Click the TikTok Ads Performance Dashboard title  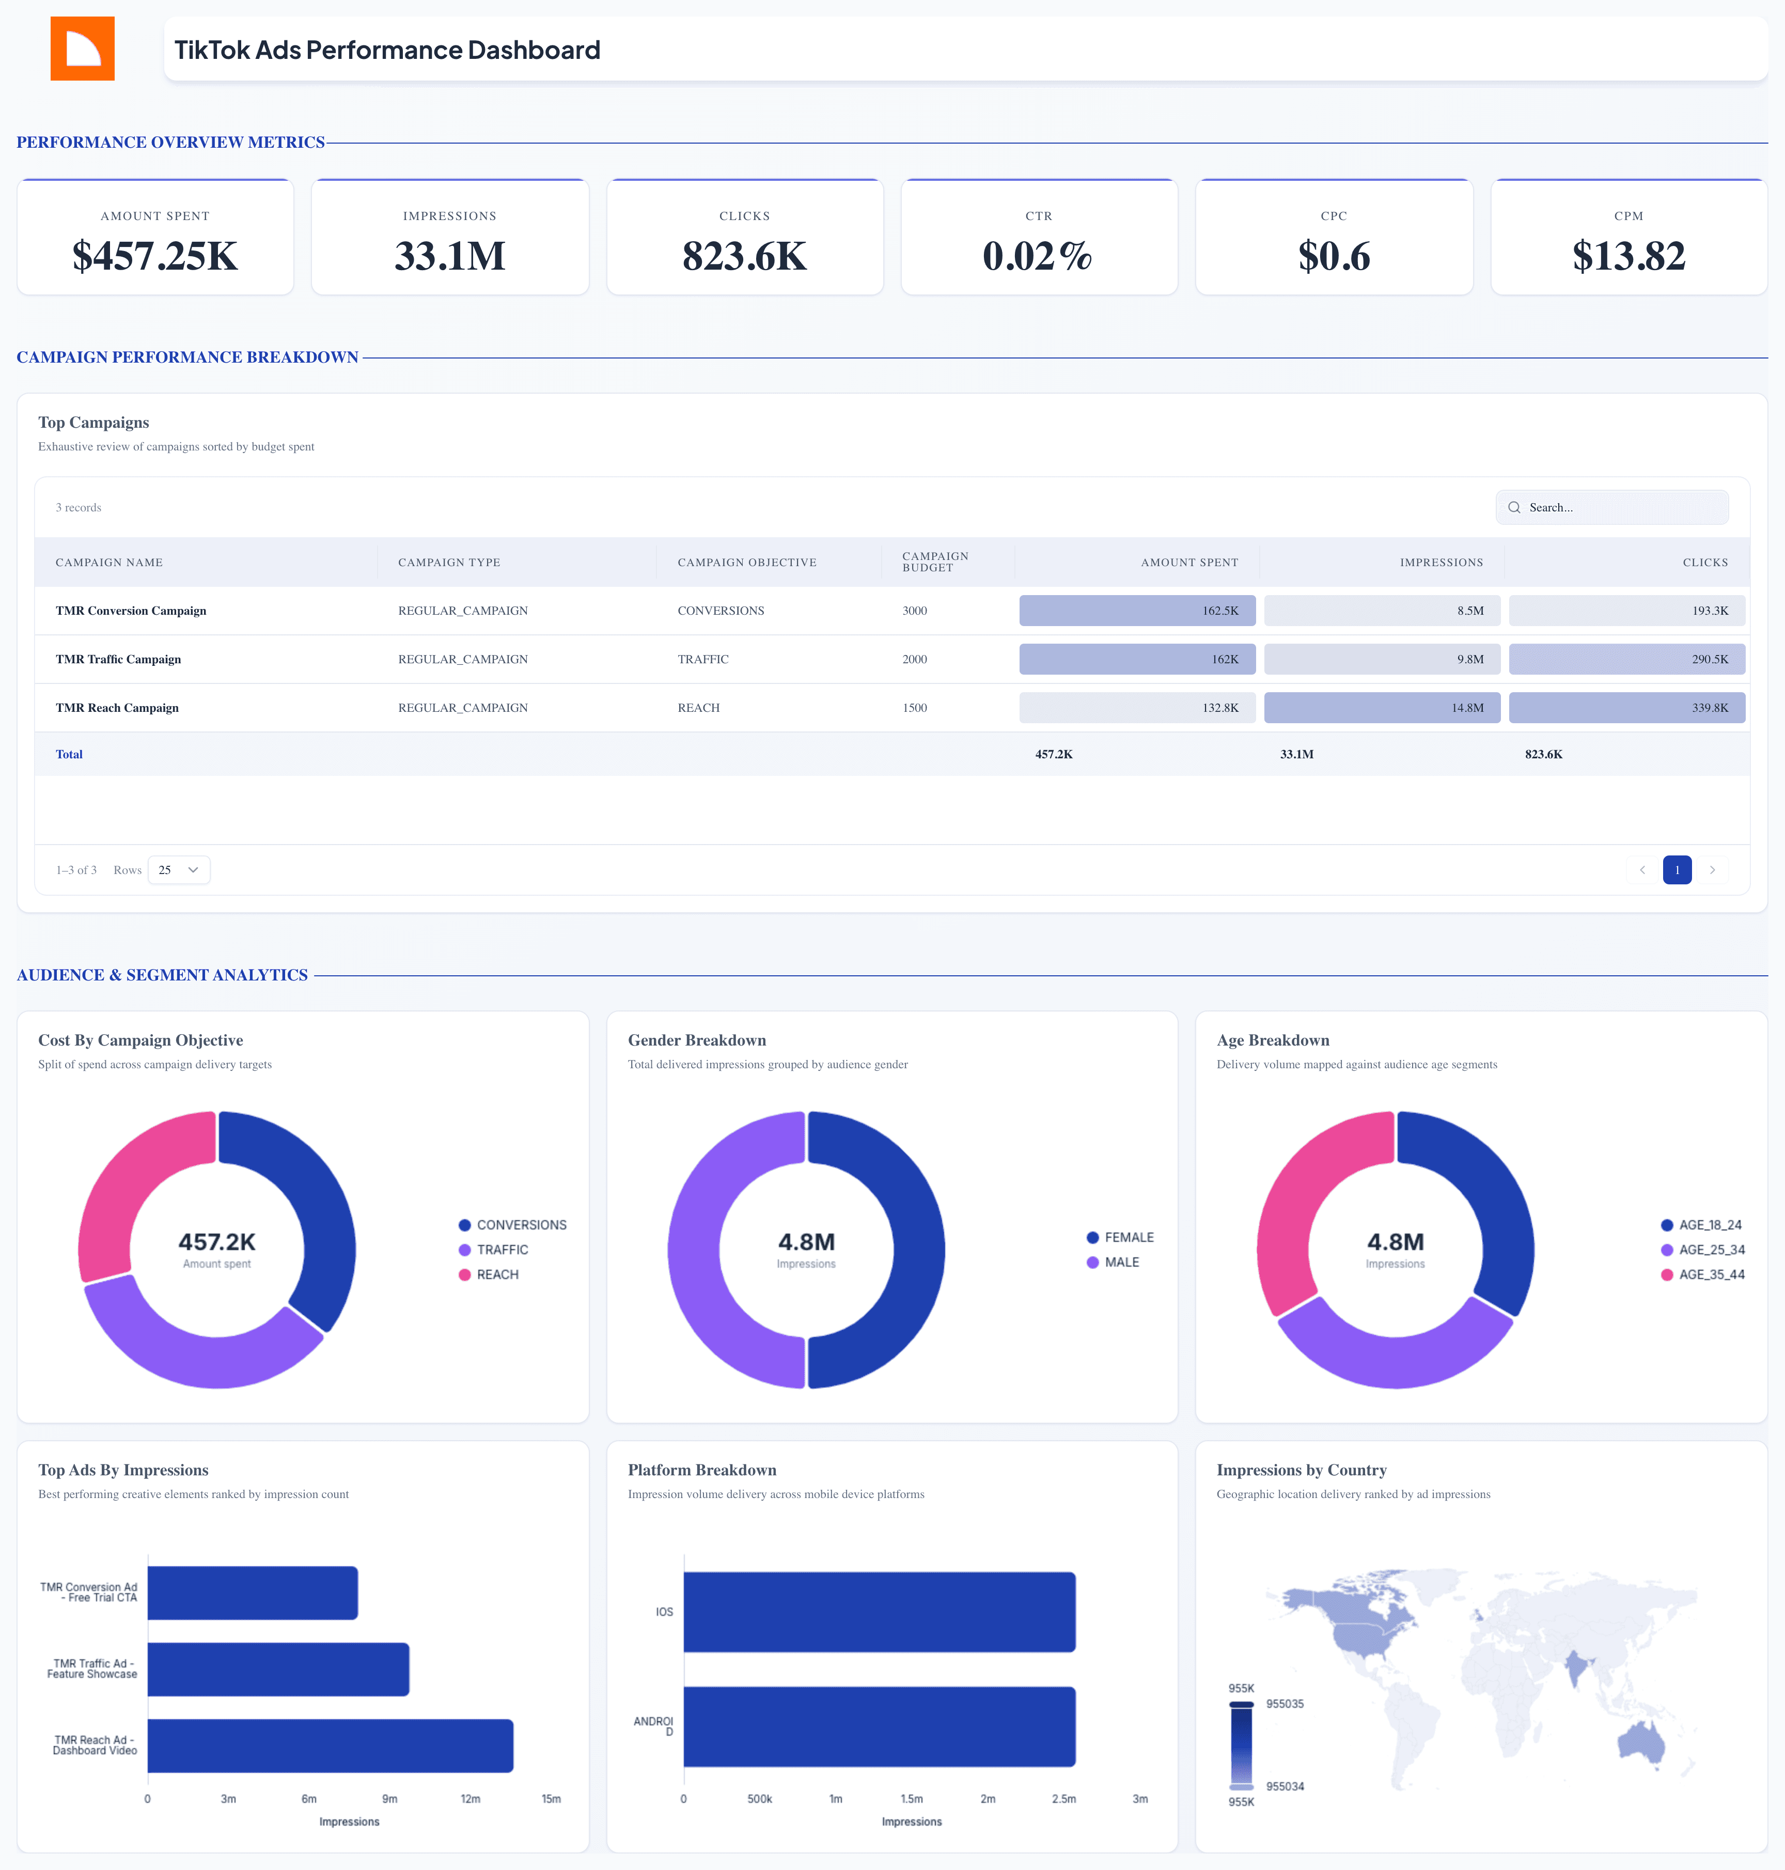[387, 50]
